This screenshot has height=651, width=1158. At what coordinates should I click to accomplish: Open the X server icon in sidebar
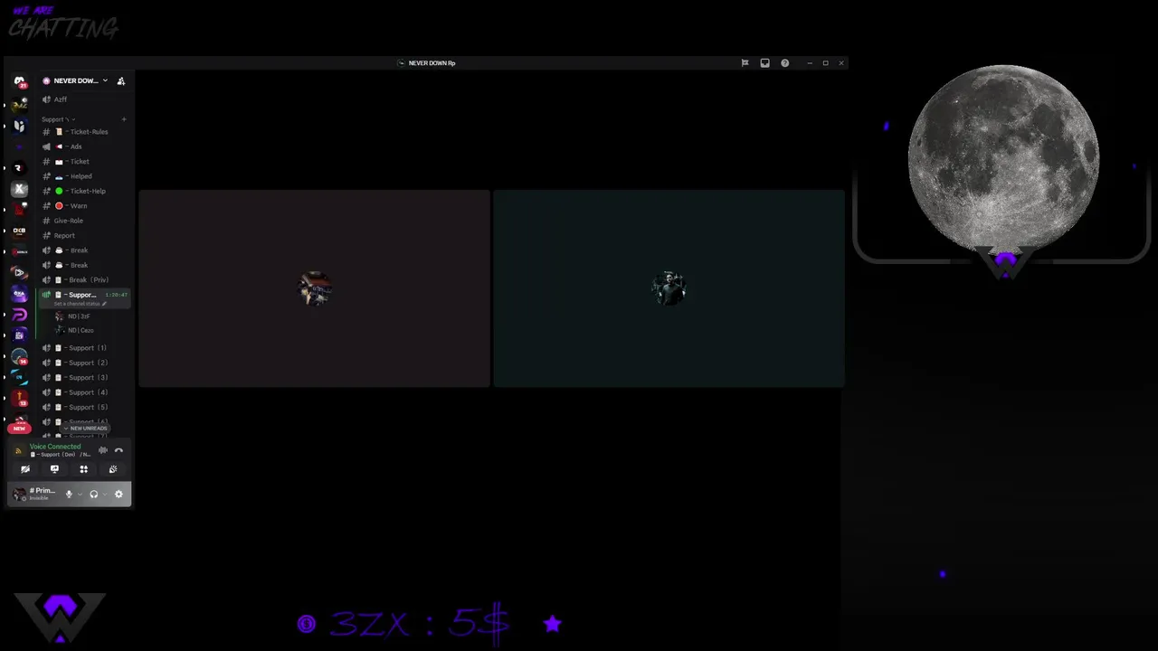click(x=19, y=189)
